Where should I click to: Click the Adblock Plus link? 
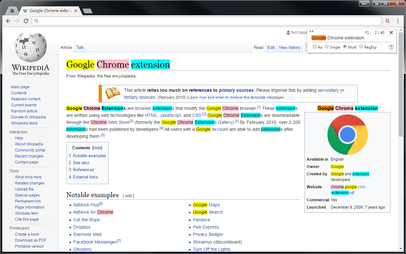pos(86,205)
